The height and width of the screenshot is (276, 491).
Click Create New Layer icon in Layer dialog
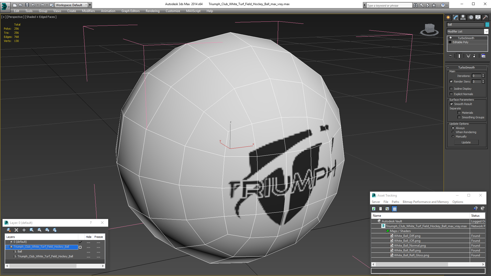tap(9, 230)
